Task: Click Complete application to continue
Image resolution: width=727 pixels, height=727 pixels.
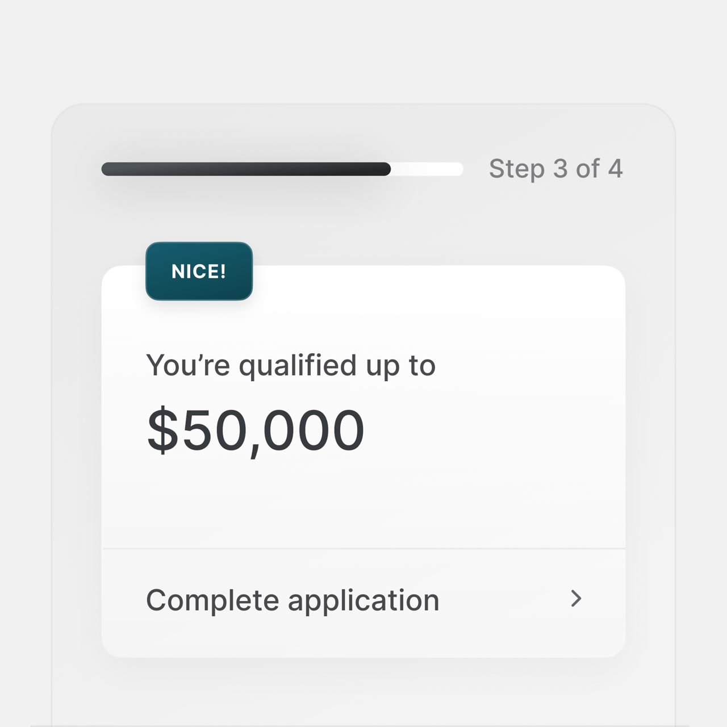Action: click(292, 600)
